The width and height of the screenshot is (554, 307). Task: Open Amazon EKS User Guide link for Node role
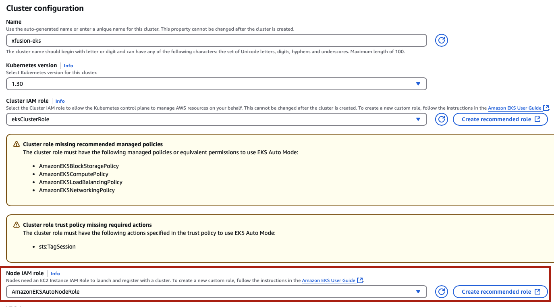[x=328, y=280]
